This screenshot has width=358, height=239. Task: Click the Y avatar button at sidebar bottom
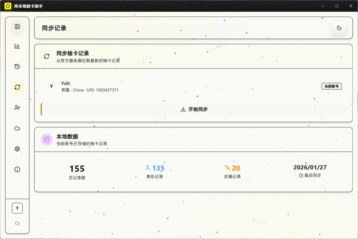click(17, 208)
